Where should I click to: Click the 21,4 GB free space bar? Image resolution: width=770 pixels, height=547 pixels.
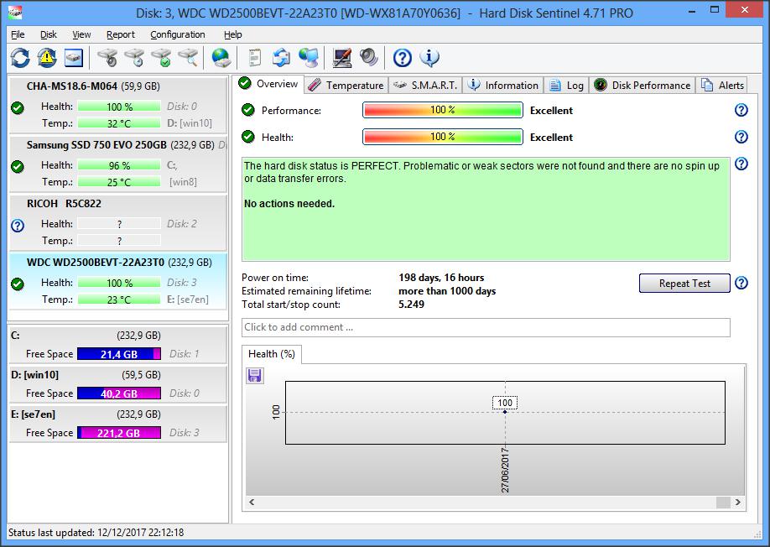(119, 354)
